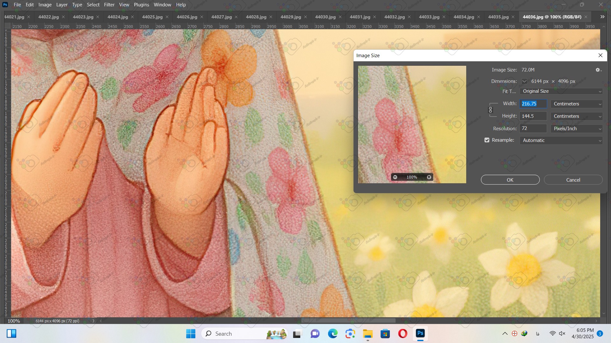Click the Photoshop taskbar icon

click(420, 333)
